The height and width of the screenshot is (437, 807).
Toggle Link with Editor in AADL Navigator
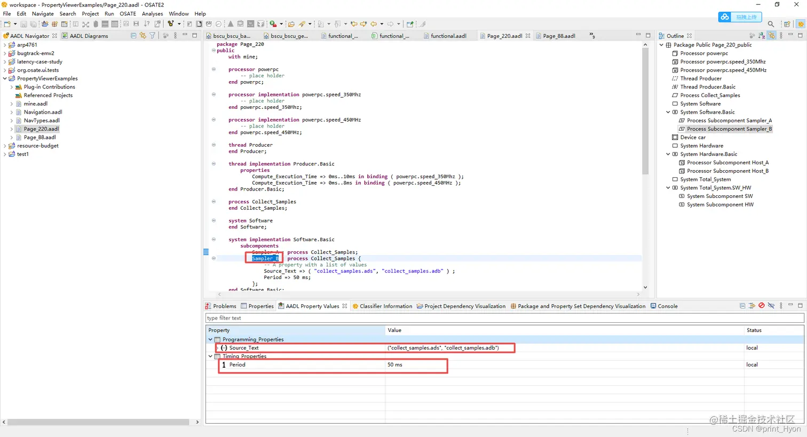[143, 36]
